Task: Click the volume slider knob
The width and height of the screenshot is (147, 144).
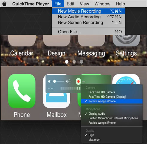Action: coord(54,81)
